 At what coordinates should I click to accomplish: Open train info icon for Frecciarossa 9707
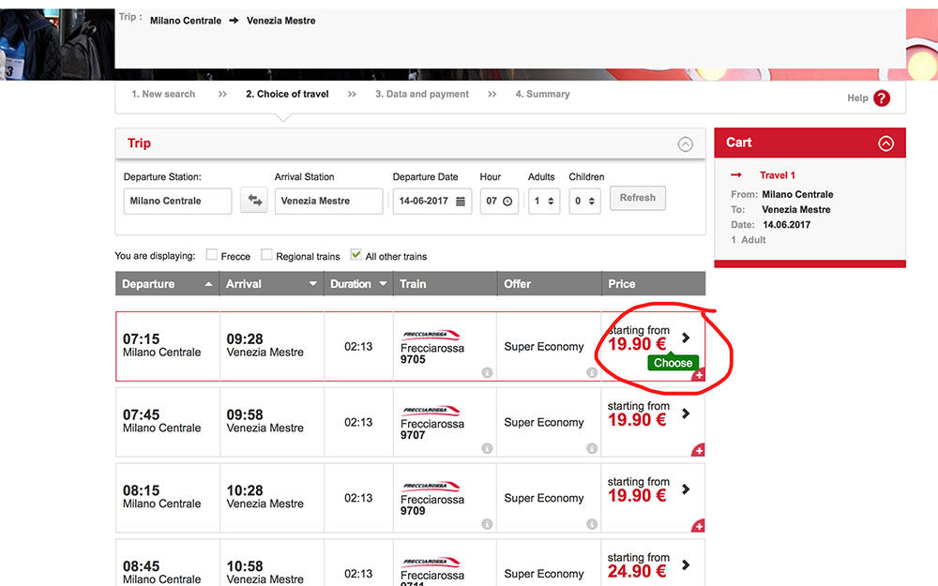487,448
